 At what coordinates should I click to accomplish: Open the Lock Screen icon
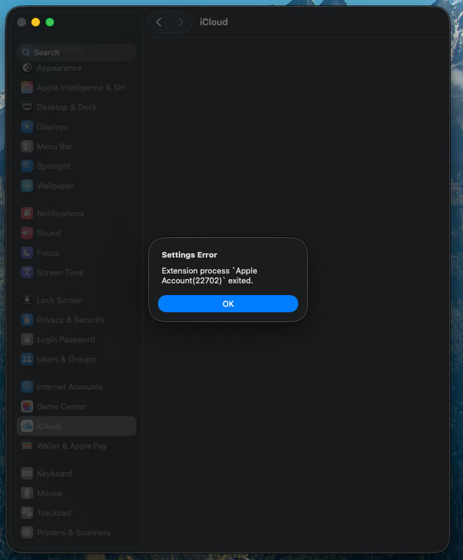(x=27, y=300)
